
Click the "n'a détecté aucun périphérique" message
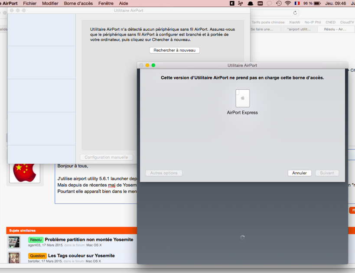(x=163, y=34)
